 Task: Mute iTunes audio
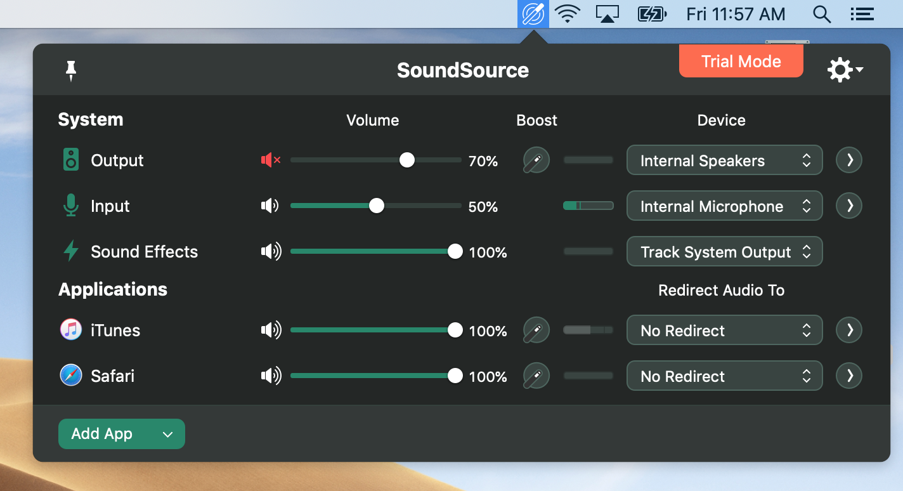pyautogui.click(x=271, y=331)
